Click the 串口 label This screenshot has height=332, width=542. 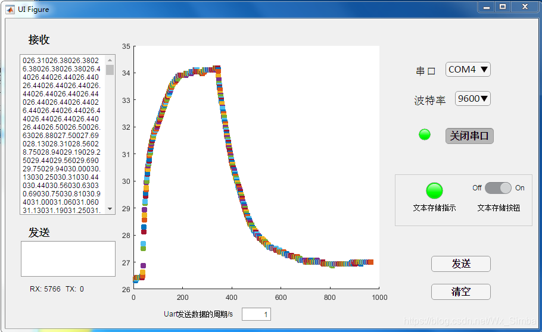425,71
